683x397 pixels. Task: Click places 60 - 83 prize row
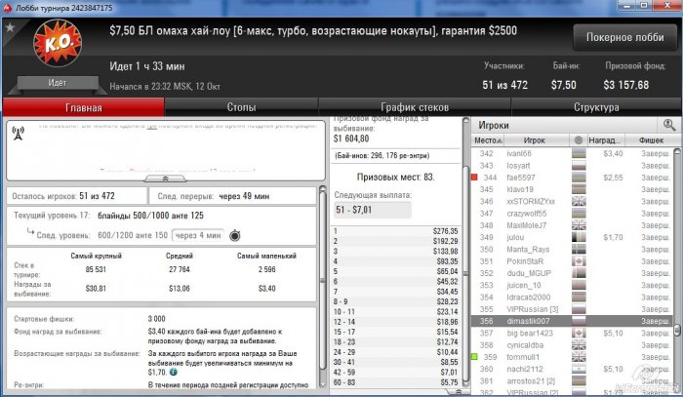click(x=395, y=382)
